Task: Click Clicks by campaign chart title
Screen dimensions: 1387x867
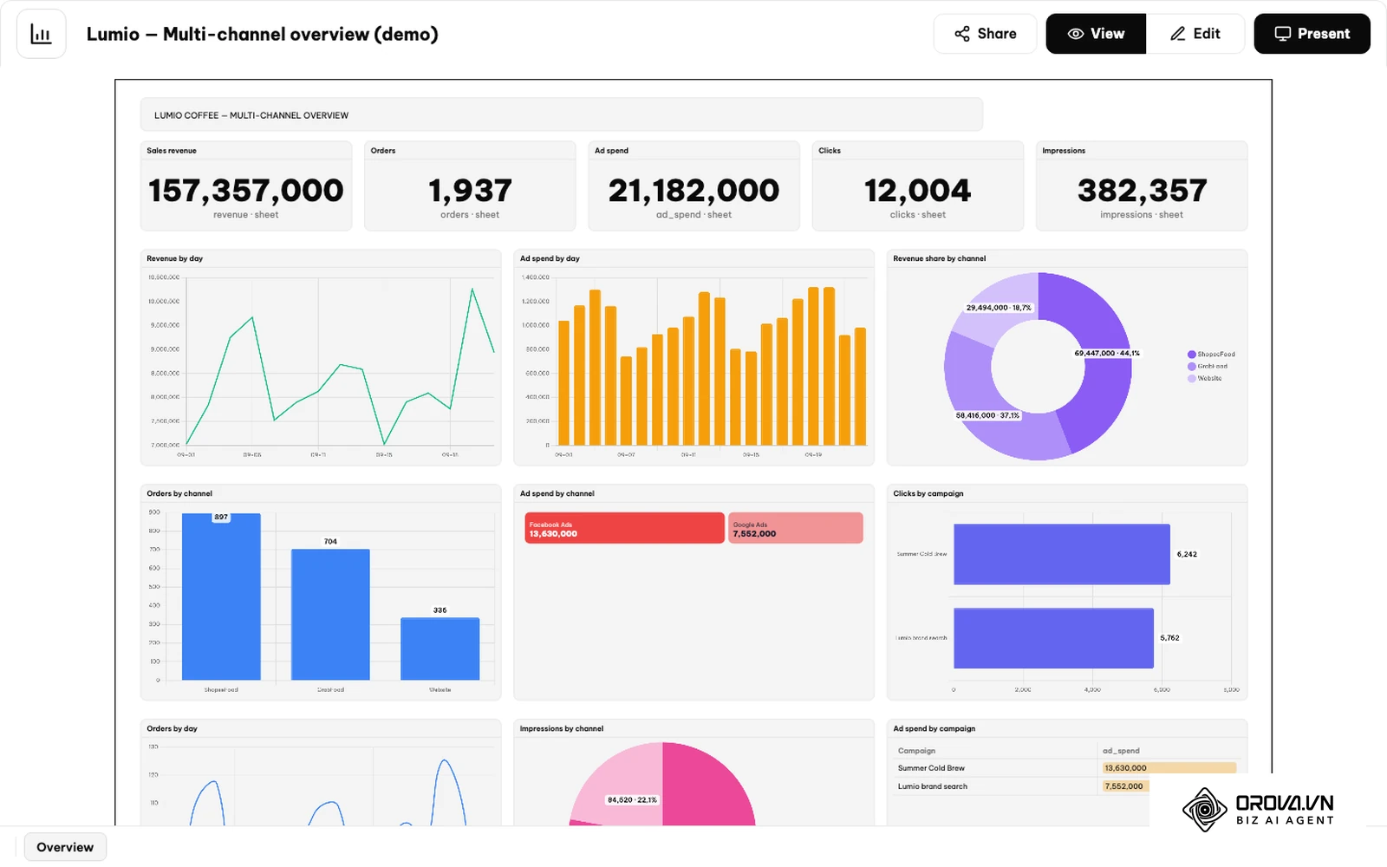Action: (x=928, y=493)
